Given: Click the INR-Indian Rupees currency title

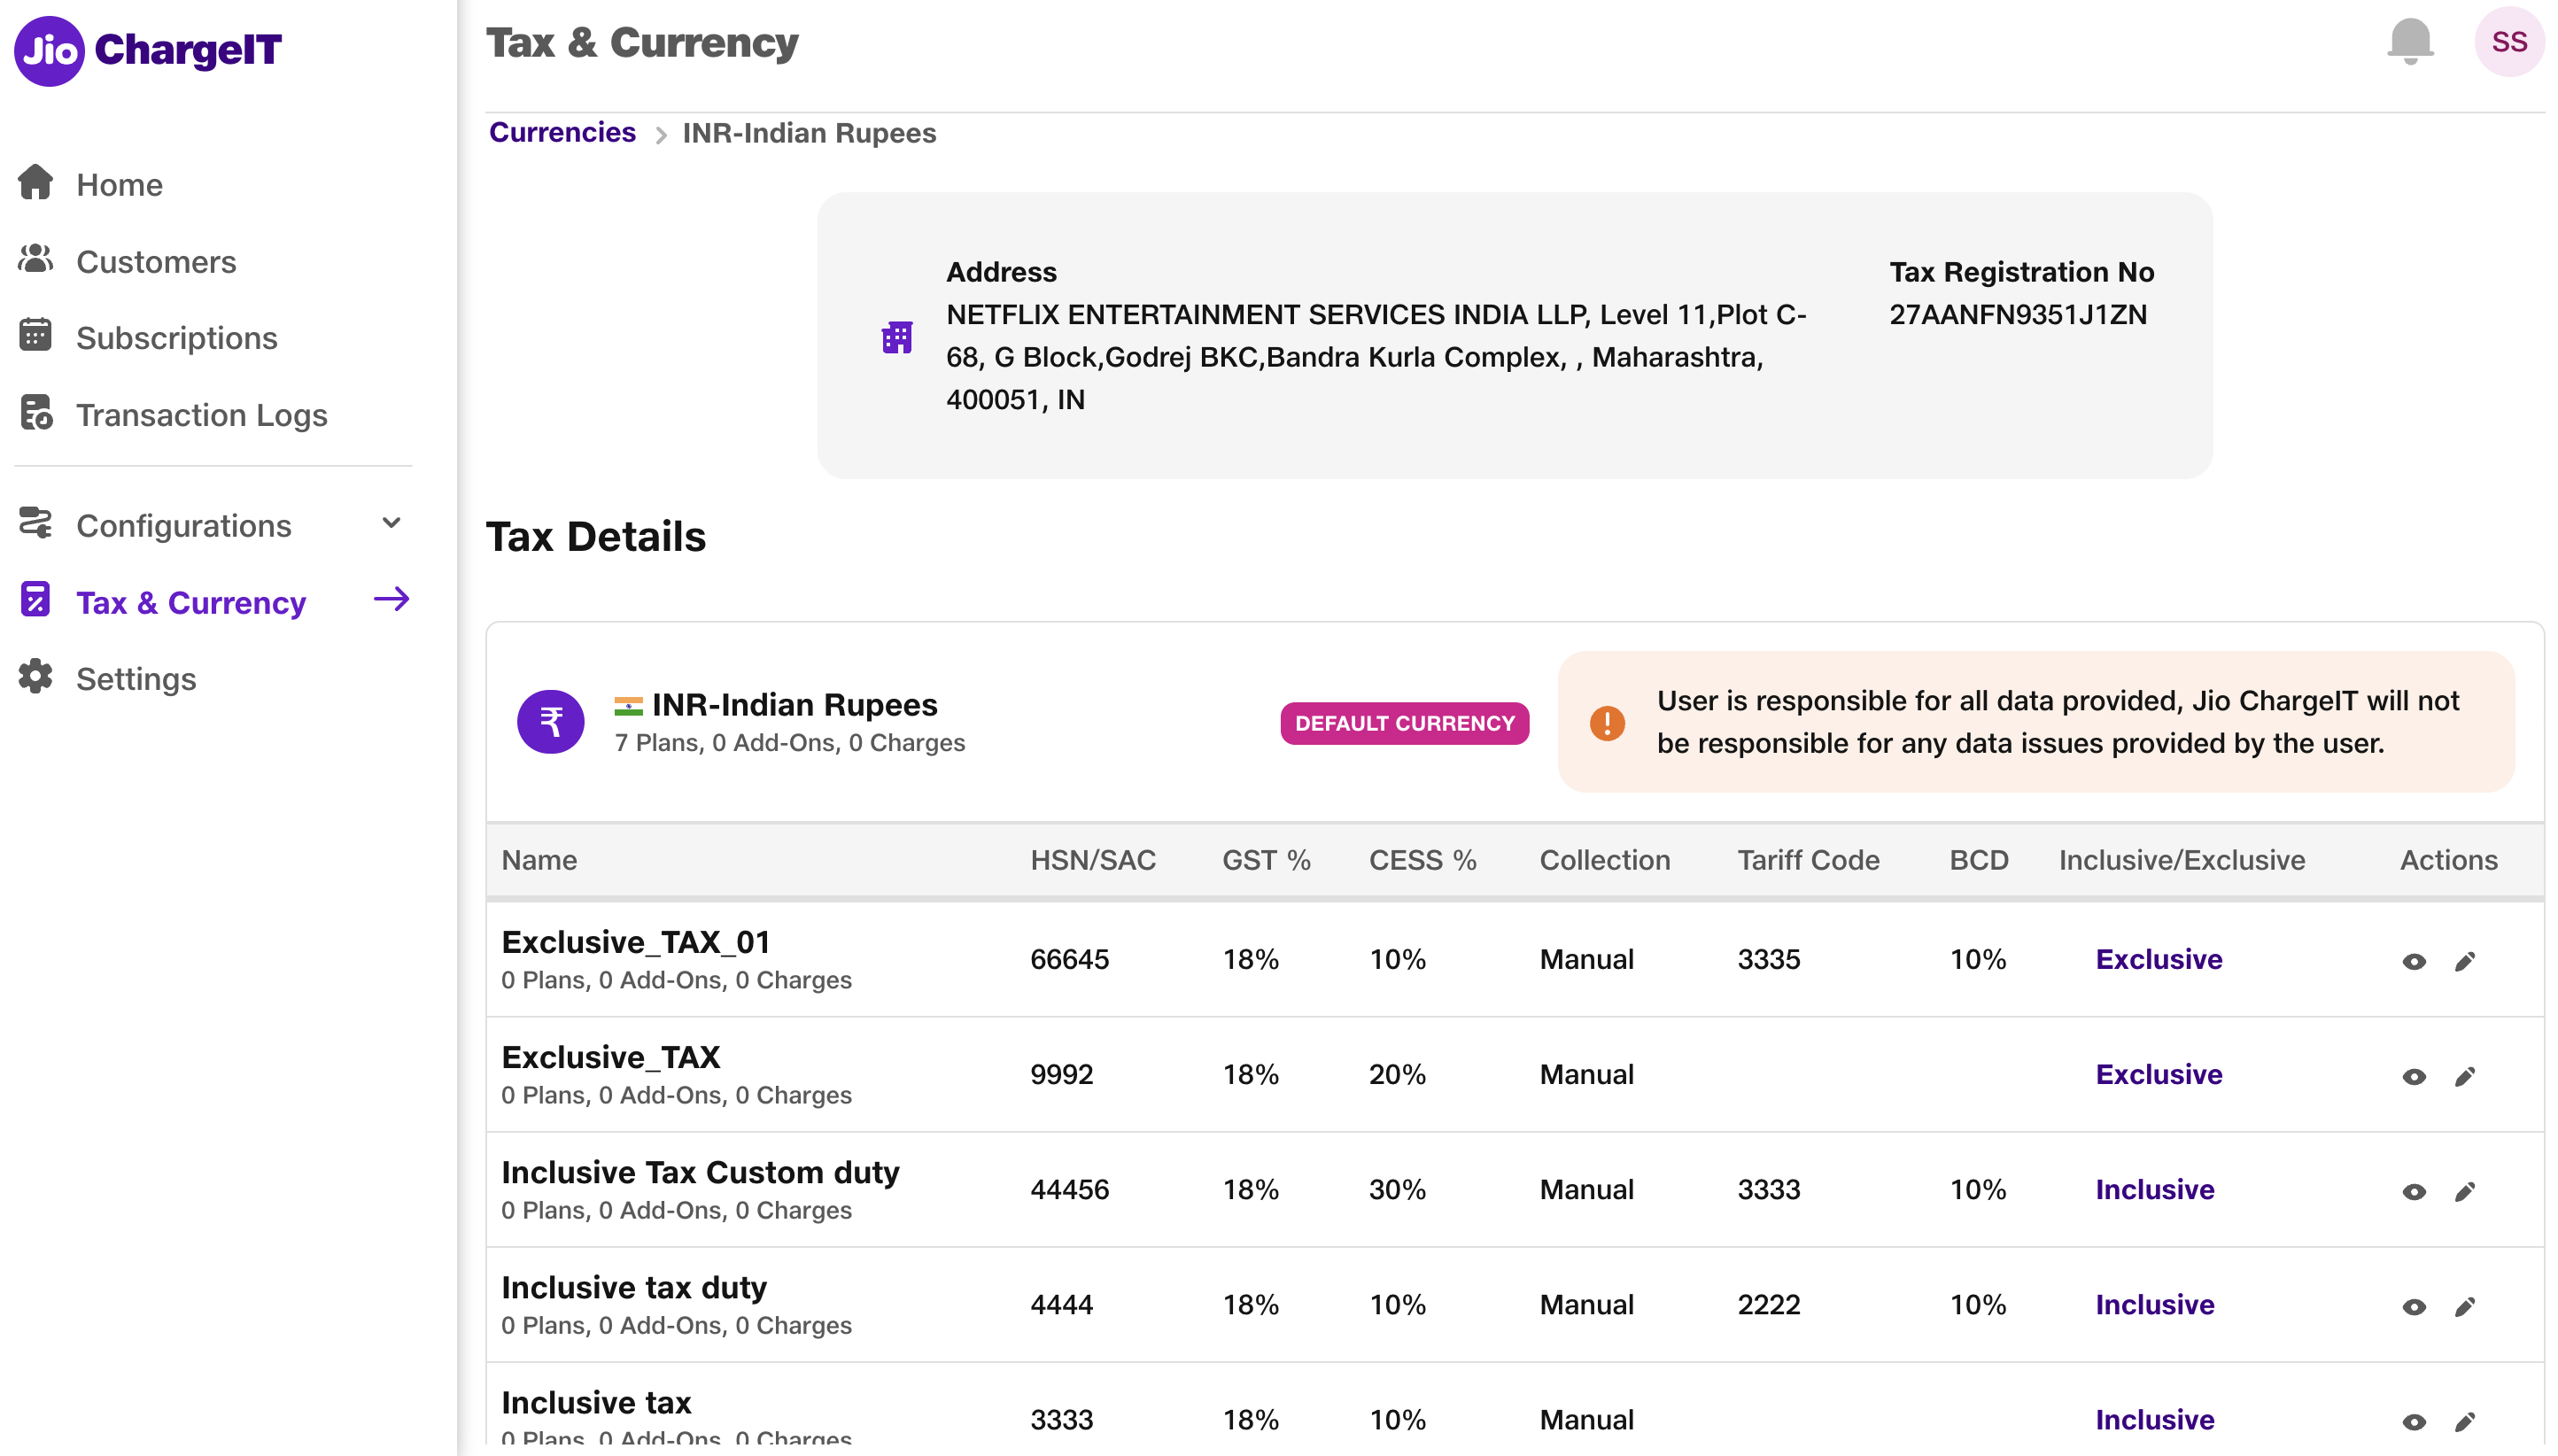Looking at the screenshot, I should [x=794, y=705].
